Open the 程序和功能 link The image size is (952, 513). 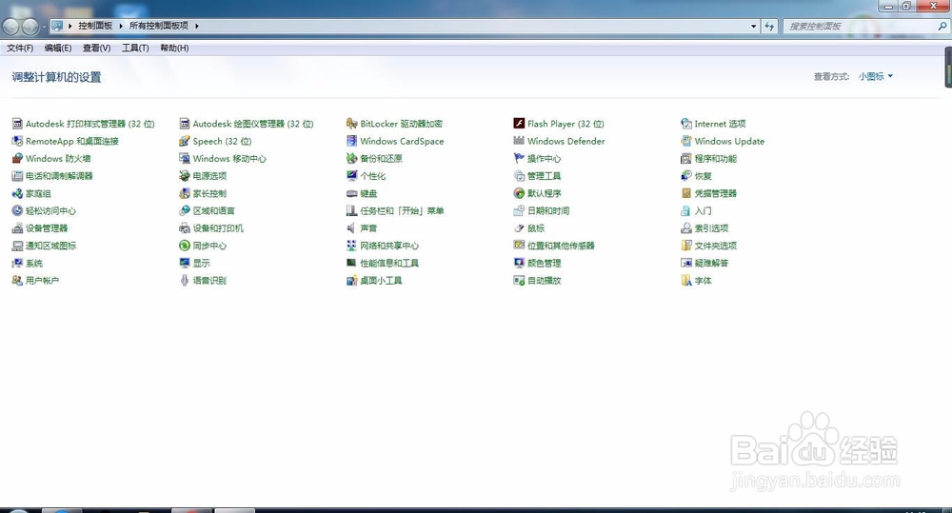tap(716, 158)
